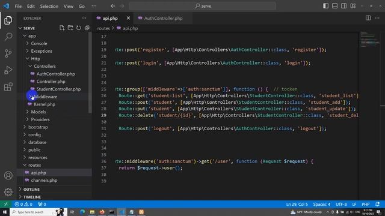This screenshot has width=385, height=216.
Task: Click the command center search box
Action: (203, 6)
